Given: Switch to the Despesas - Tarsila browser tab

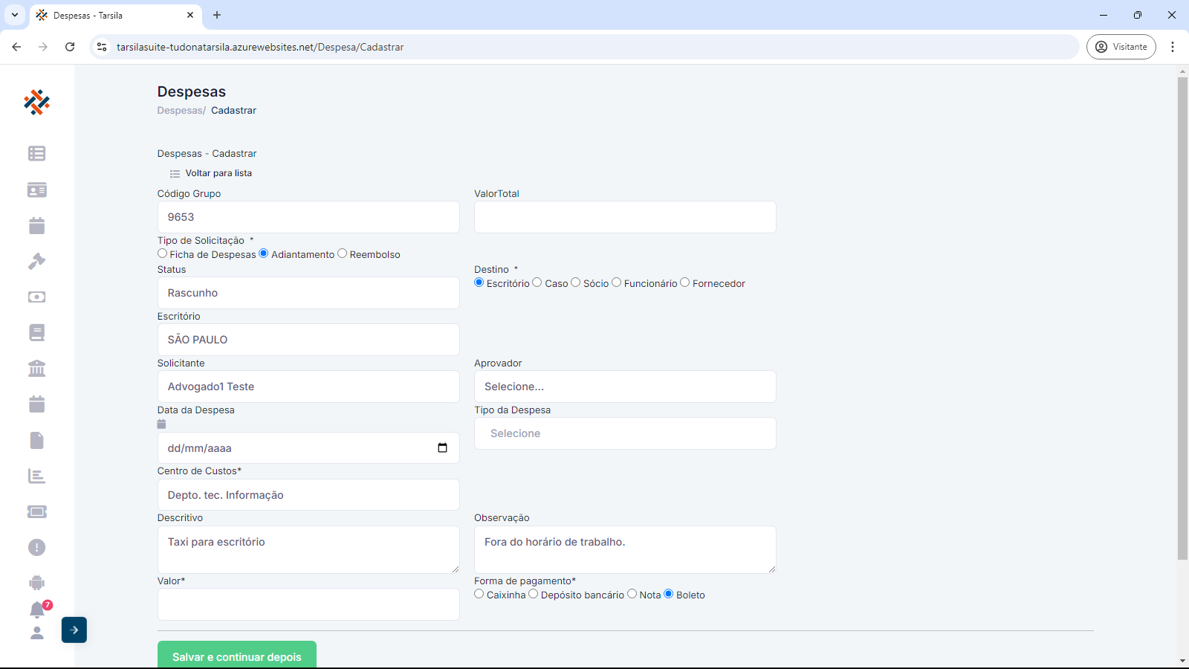Looking at the screenshot, I should click(111, 15).
